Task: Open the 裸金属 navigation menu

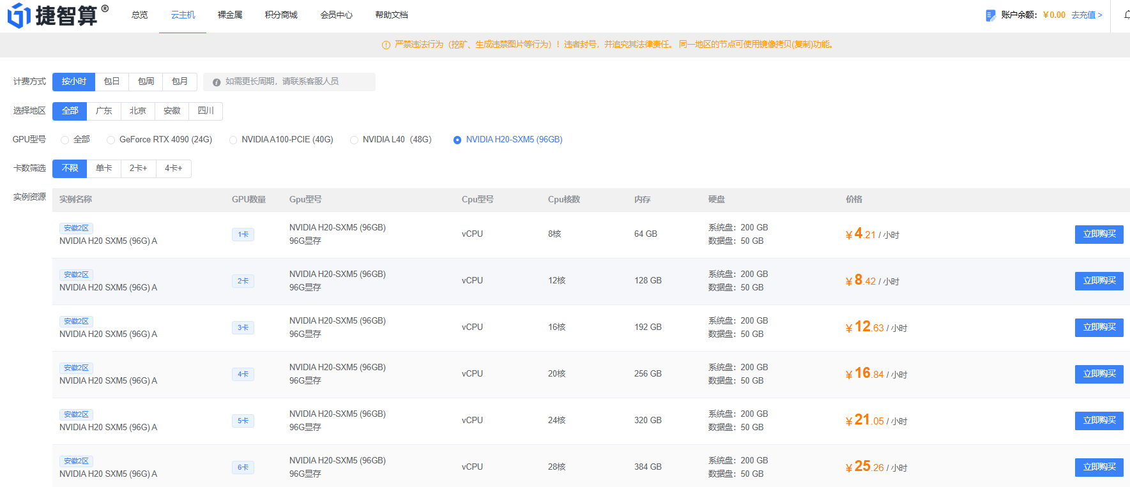Action: [230, 15]
